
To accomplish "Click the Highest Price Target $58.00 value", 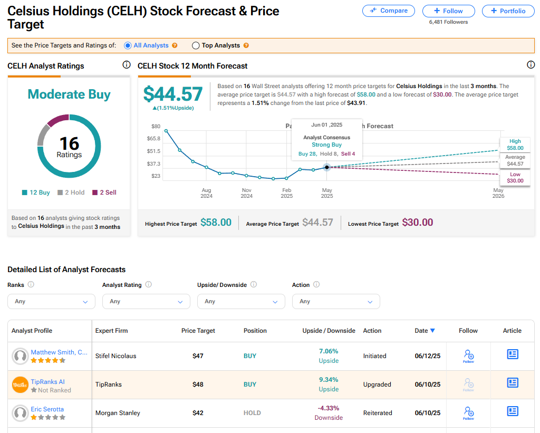I will tap(216, 223).
